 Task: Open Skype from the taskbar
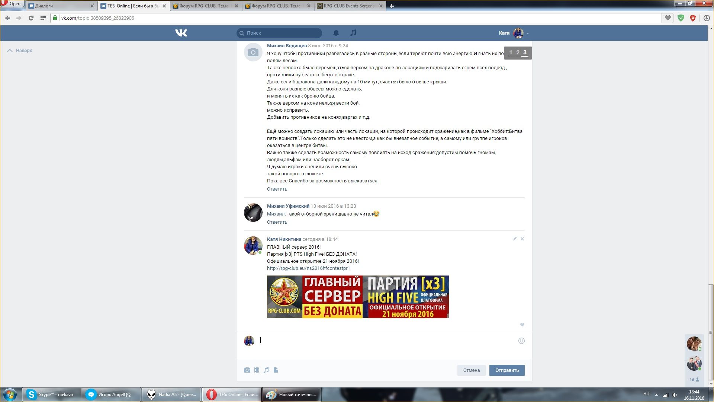click(52, 395)
